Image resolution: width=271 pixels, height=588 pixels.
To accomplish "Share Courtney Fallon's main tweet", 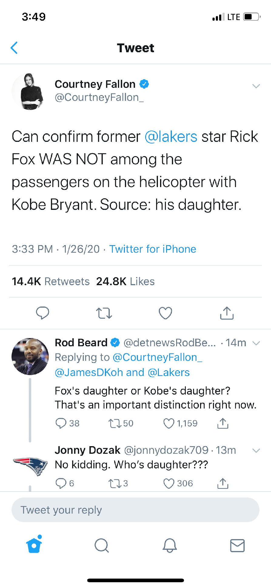I will 227,313.
